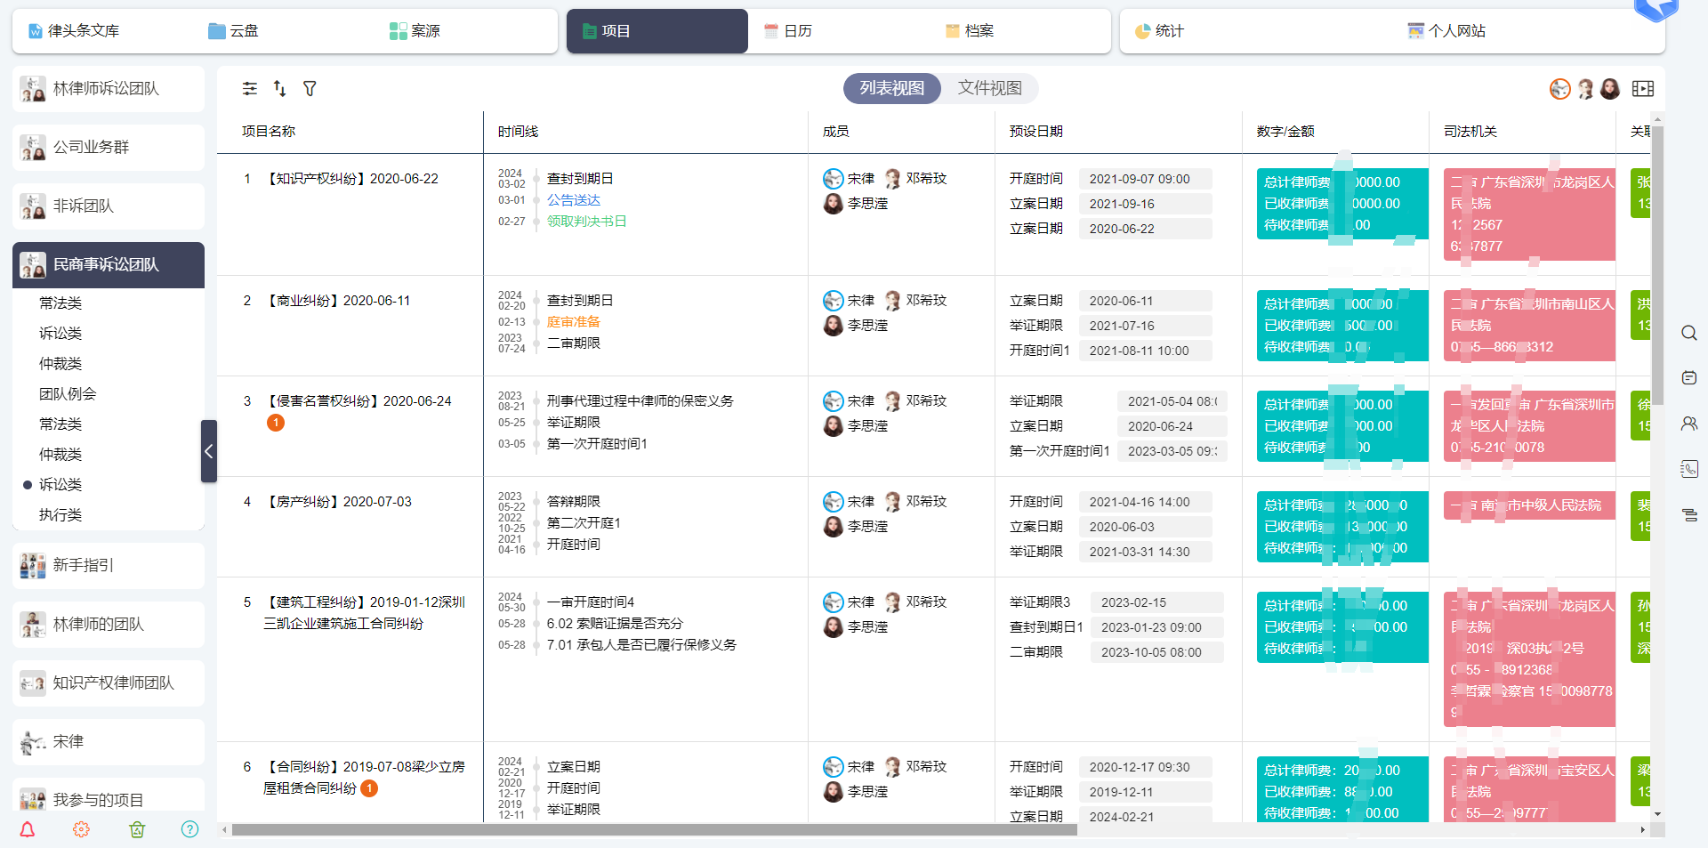Open the orange gear settings icon
Screen dimensions: 1708x848
pos(81,829)
